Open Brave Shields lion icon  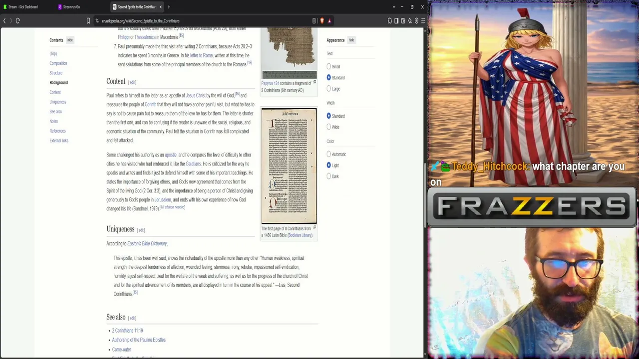click(322, 20)
